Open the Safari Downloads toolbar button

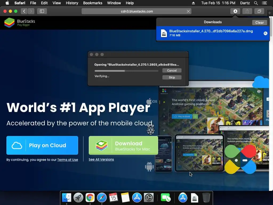[x=235, y=11]
